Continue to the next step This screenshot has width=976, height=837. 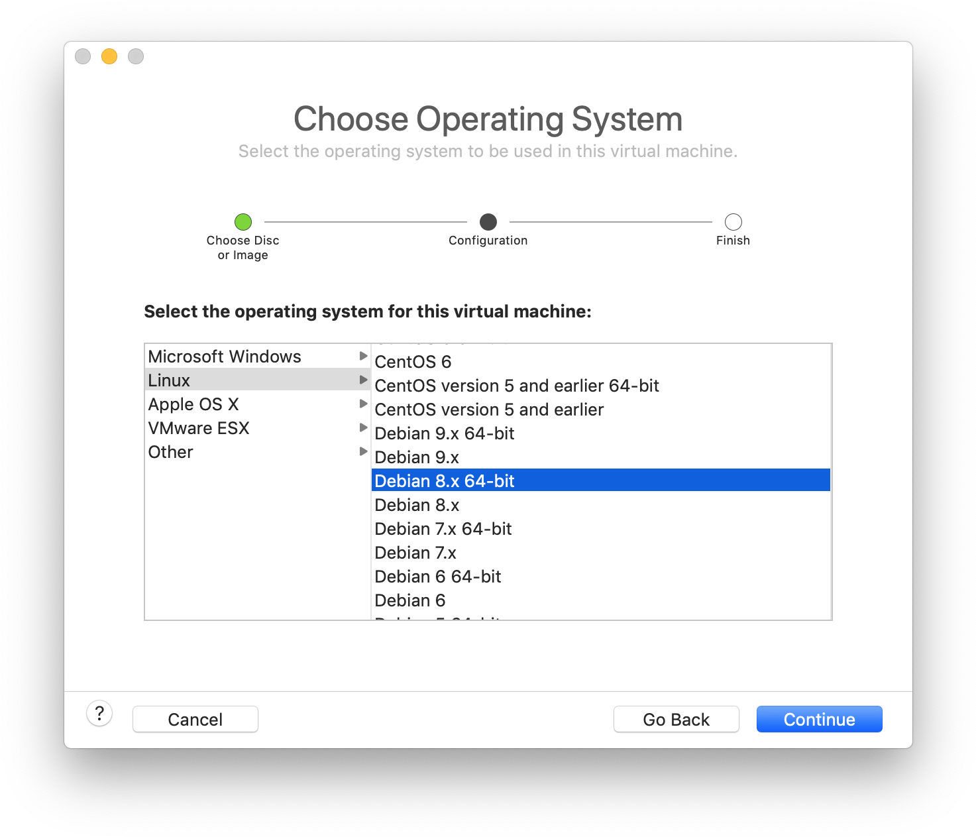coord(819,719)
